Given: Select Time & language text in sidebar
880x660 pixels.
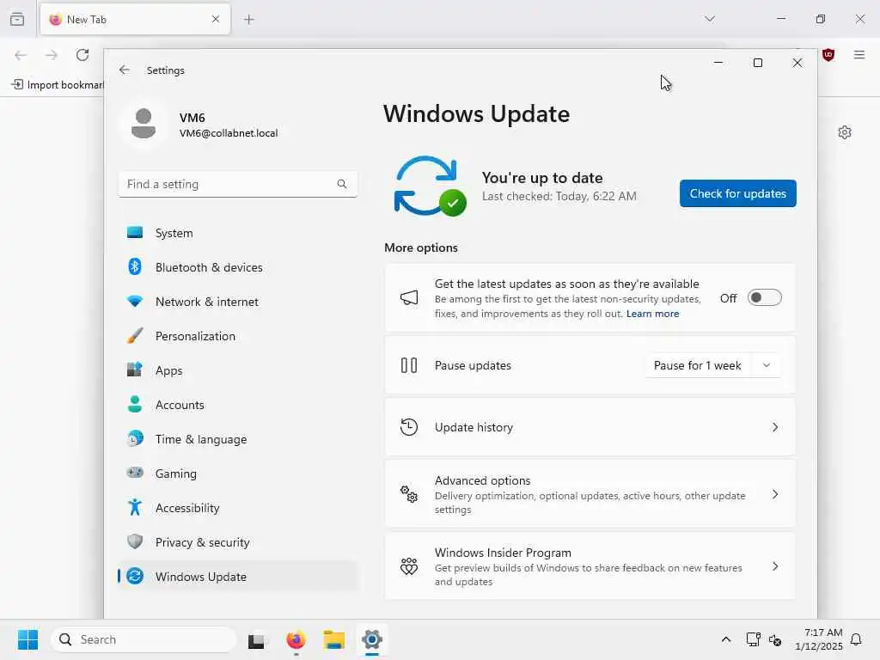Looking at the screenshot, I should point(201,439).
